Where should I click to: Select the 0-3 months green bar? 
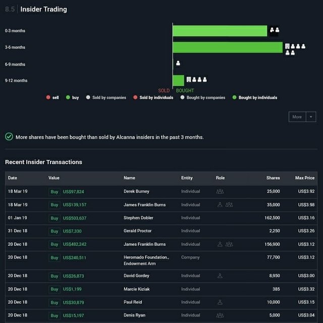(220, 31)
